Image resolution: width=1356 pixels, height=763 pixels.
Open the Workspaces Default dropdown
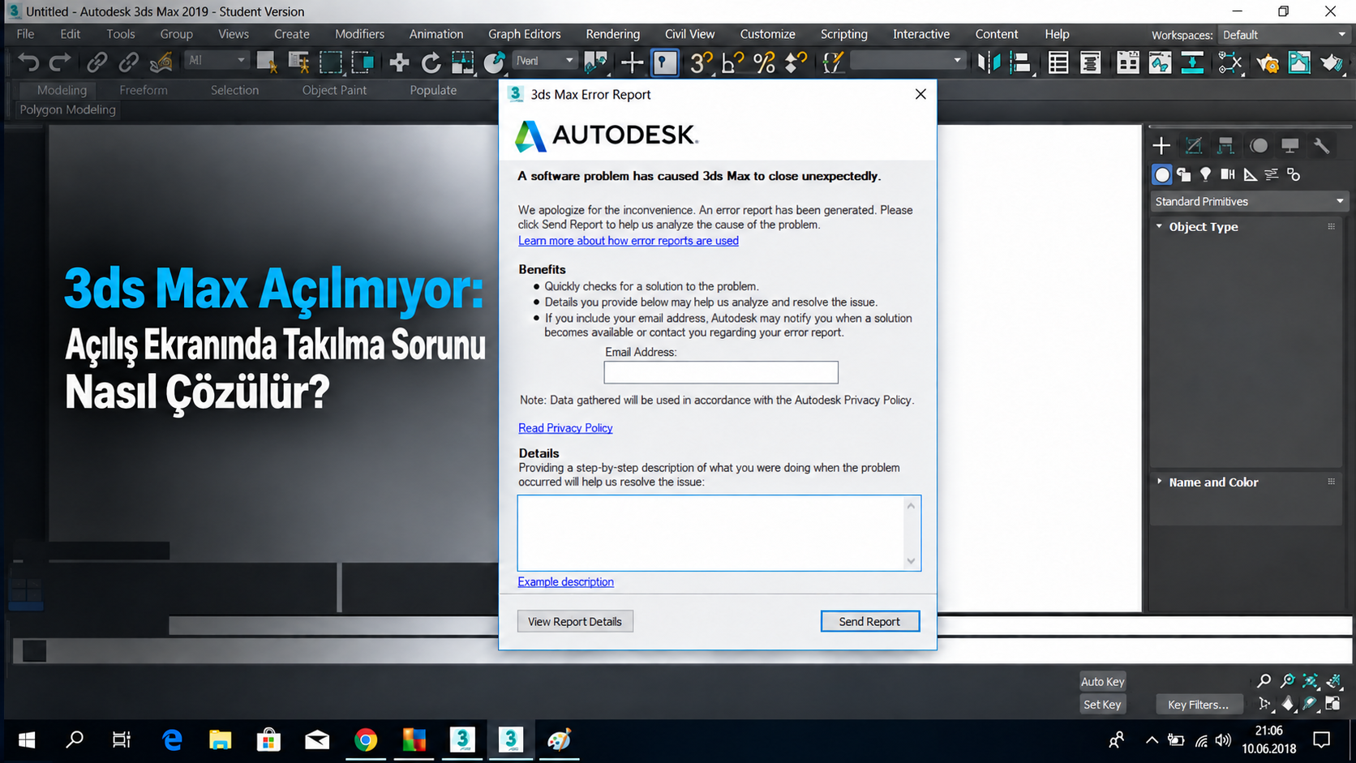pos(1283,35)
